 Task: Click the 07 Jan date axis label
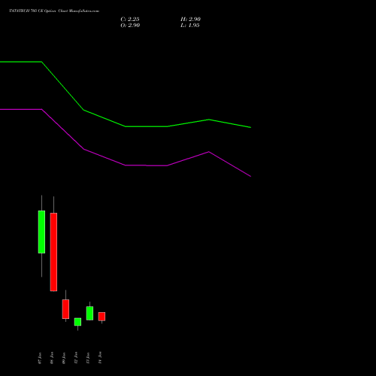(40, 358)
